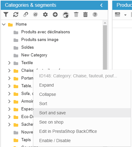This screenshot has height=147, width=132.
Task: Click the striped trash bin icon
Action: pyautogui.click(x=85, y=14)
